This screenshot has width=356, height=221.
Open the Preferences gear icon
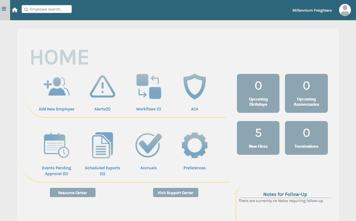point(195,145)
